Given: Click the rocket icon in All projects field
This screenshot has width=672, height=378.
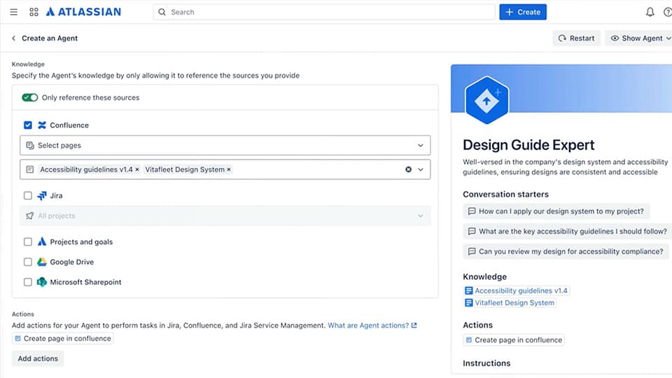Looking at the screenshot, I should (29, 216).
